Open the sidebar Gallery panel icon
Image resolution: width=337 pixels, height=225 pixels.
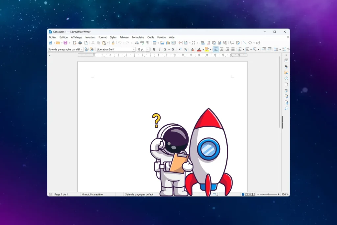(x=286, y=72)
